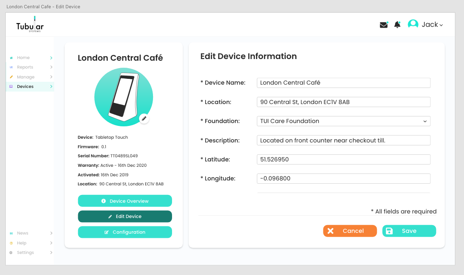Click the Cancel button
464x275 pixels.
click(350, 231)
